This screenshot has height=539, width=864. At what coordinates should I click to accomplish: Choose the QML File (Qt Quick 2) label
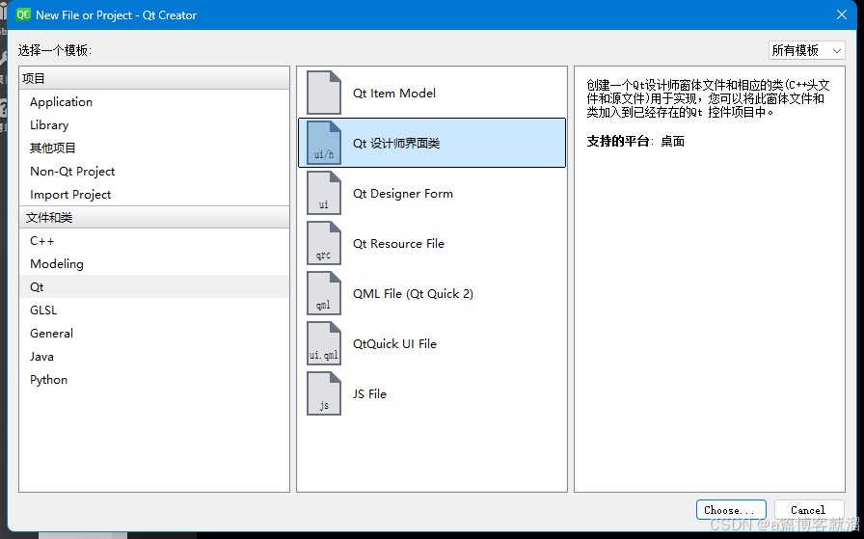click(413, 294)
